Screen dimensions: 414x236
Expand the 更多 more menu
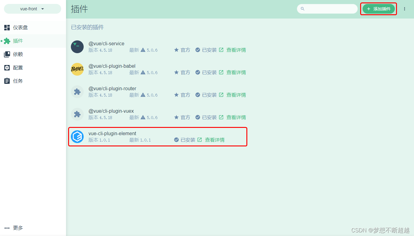[33, 228]
